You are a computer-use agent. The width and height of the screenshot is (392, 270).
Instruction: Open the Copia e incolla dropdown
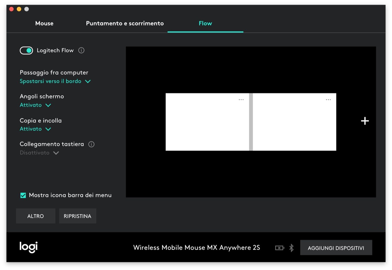[x=35, y=129]
